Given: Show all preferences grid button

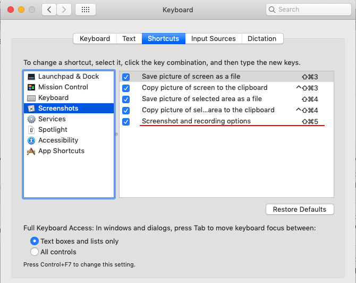Looking at the screenshot, I should tap(86, 10).
